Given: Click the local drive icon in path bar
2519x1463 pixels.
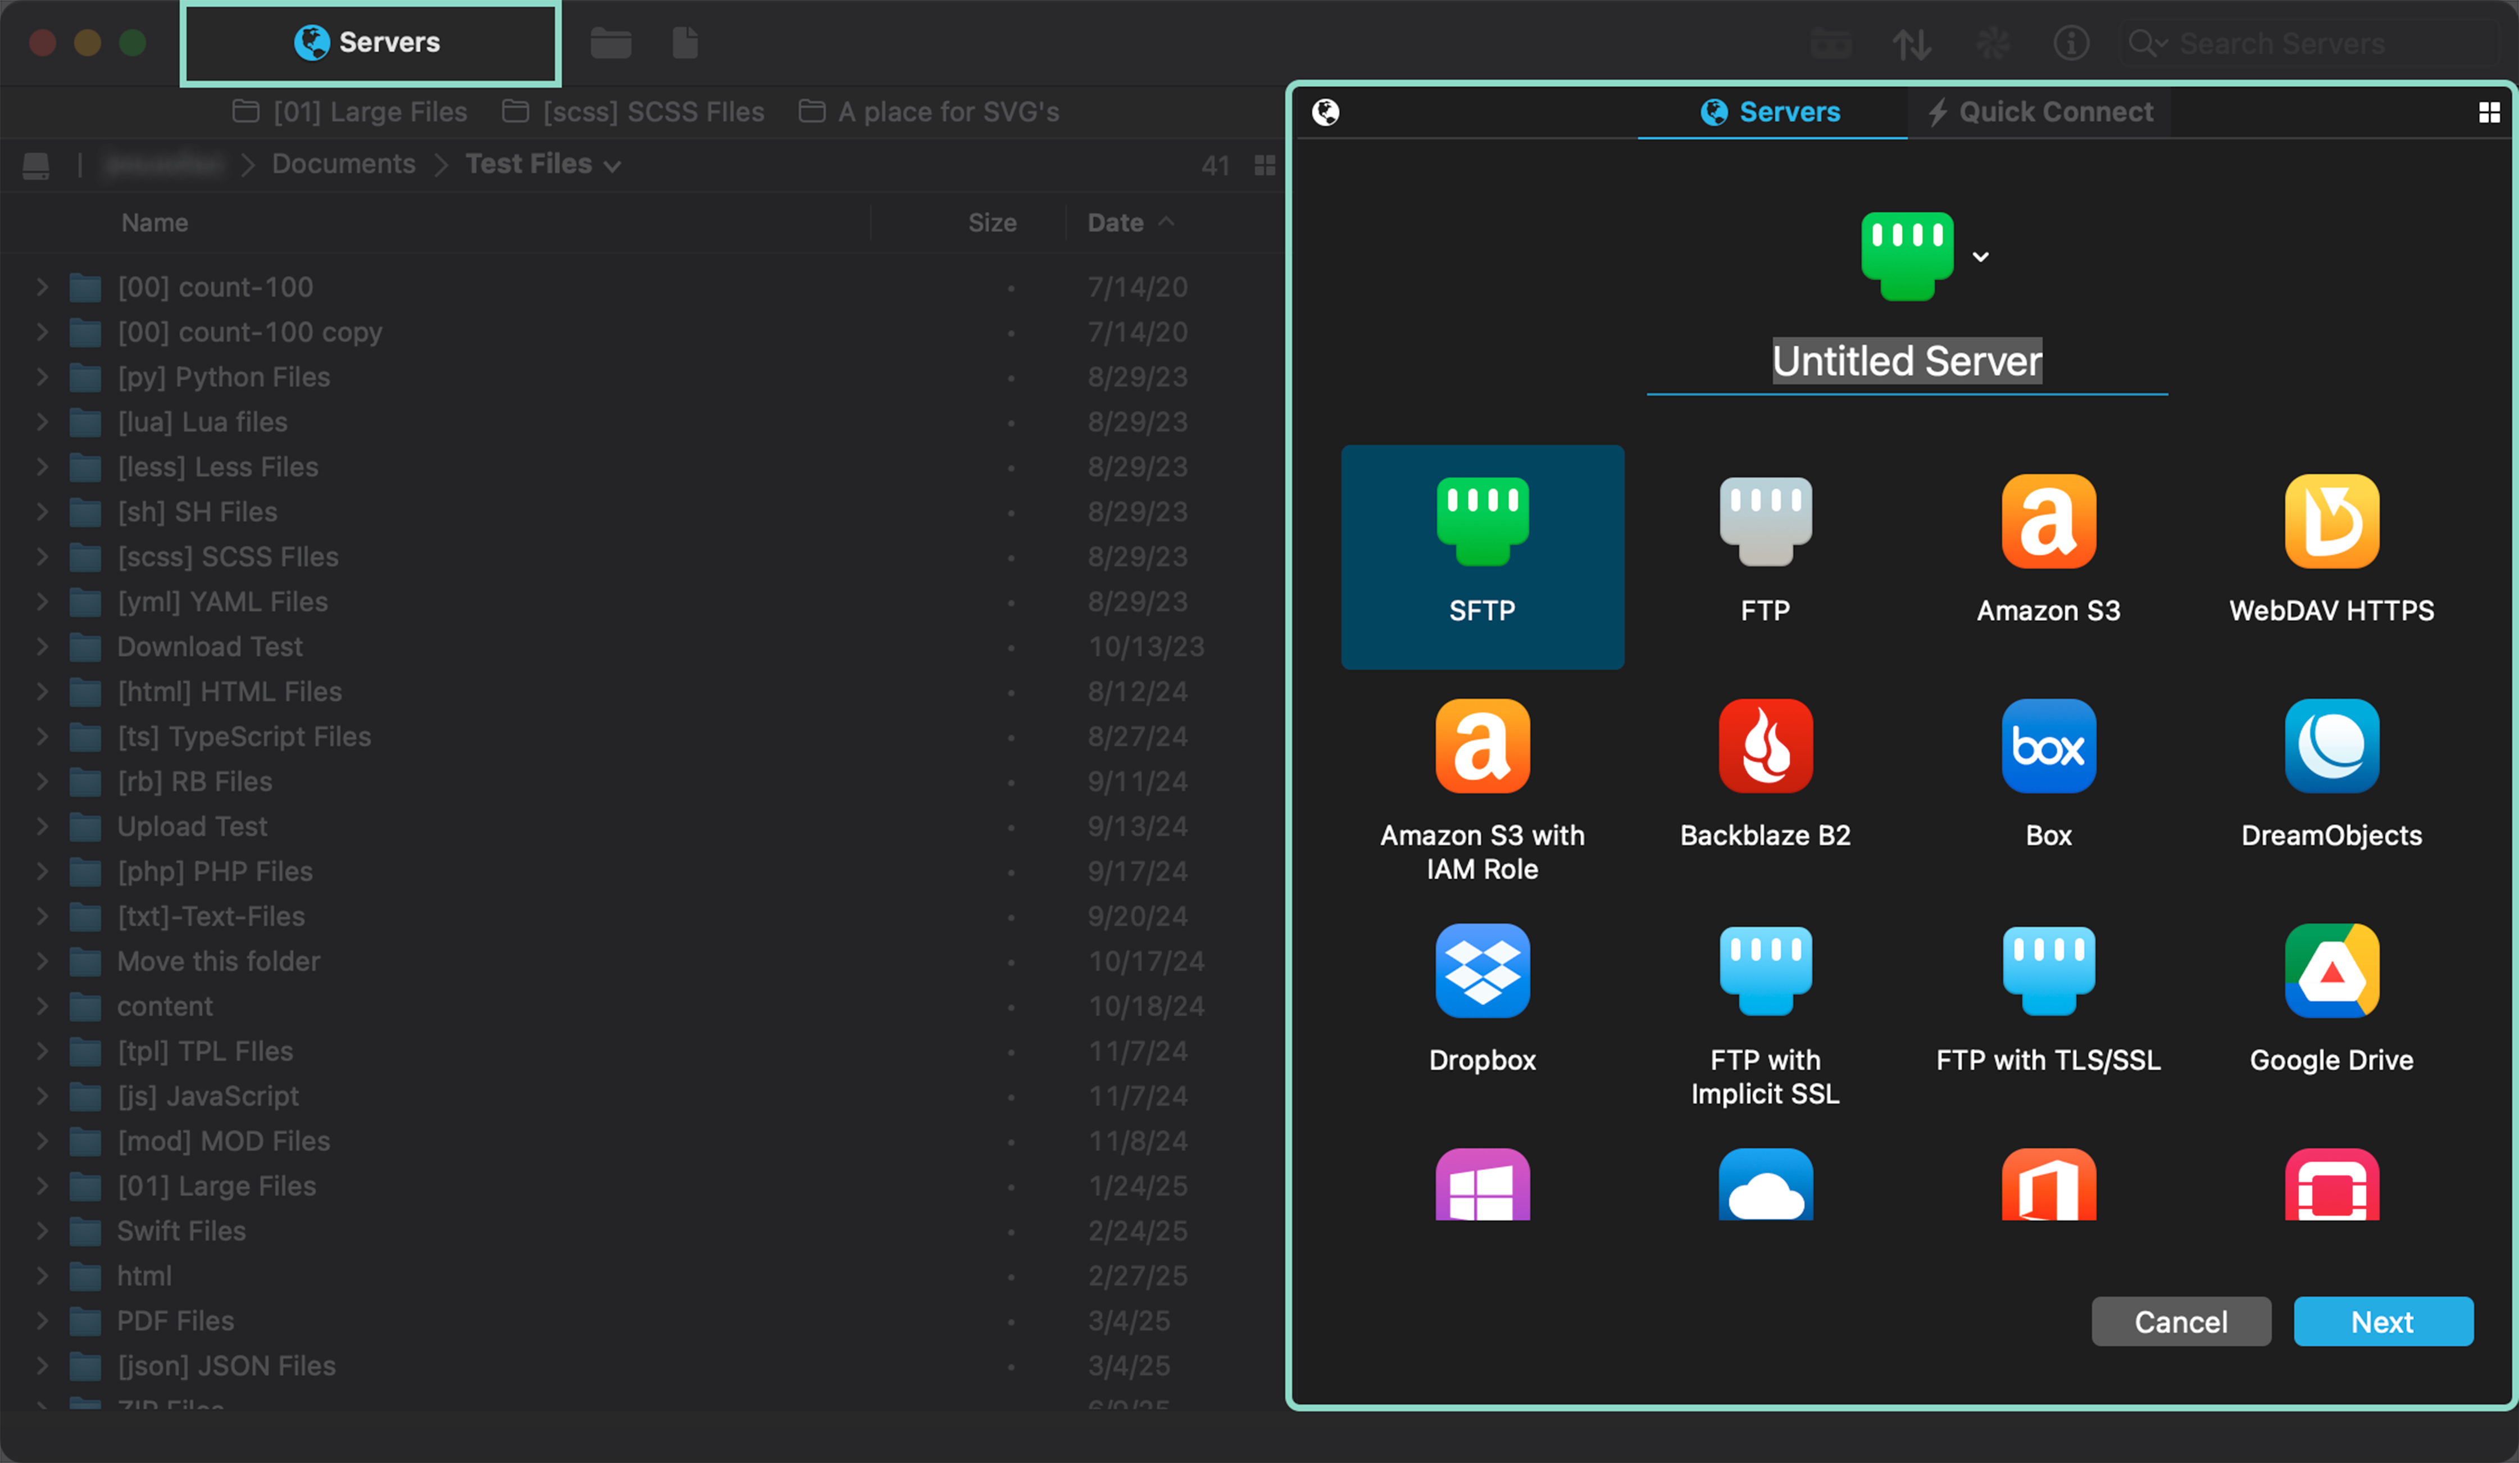Looking at the screenshot, I should pyautogui.click(x=36, y=165).
